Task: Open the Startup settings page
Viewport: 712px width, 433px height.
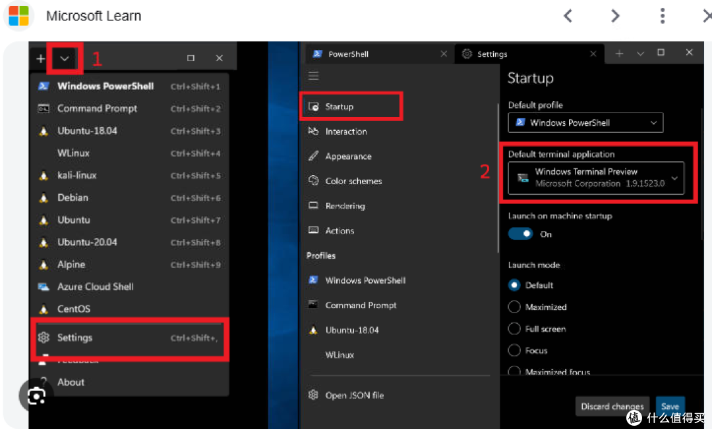Action: [x=351, y=107]
